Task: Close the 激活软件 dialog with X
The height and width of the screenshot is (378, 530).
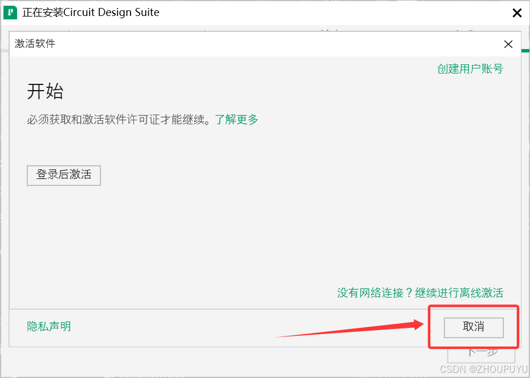Action: [508, 44]
